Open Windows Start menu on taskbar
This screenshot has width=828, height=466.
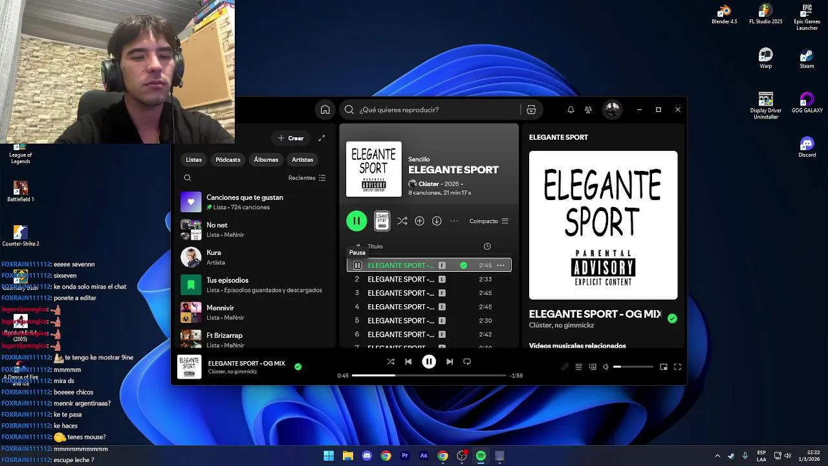pyautogui.click(x=329, y=456)
